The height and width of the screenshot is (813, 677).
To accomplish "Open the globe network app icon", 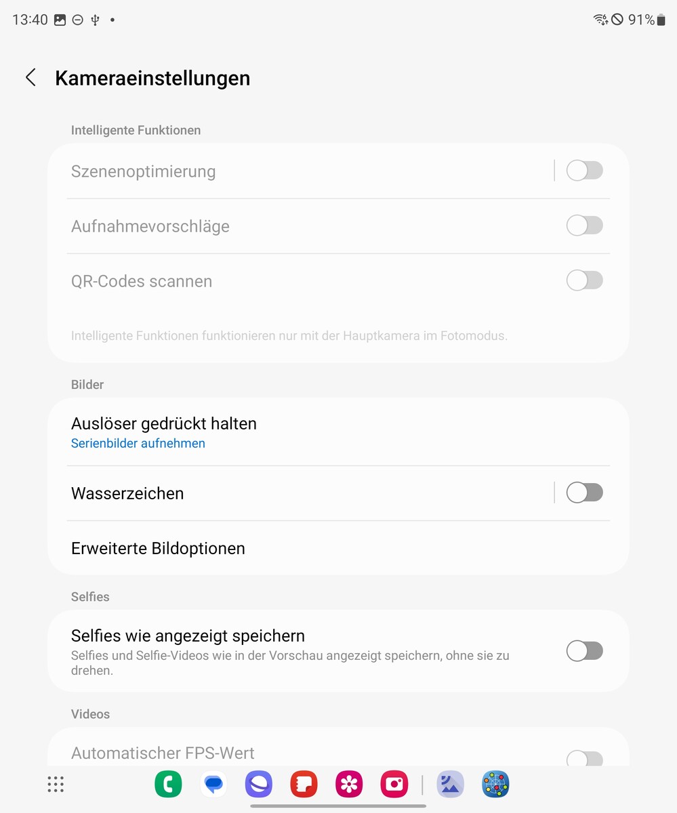I will pyautogui.click(x=495, y=785).
